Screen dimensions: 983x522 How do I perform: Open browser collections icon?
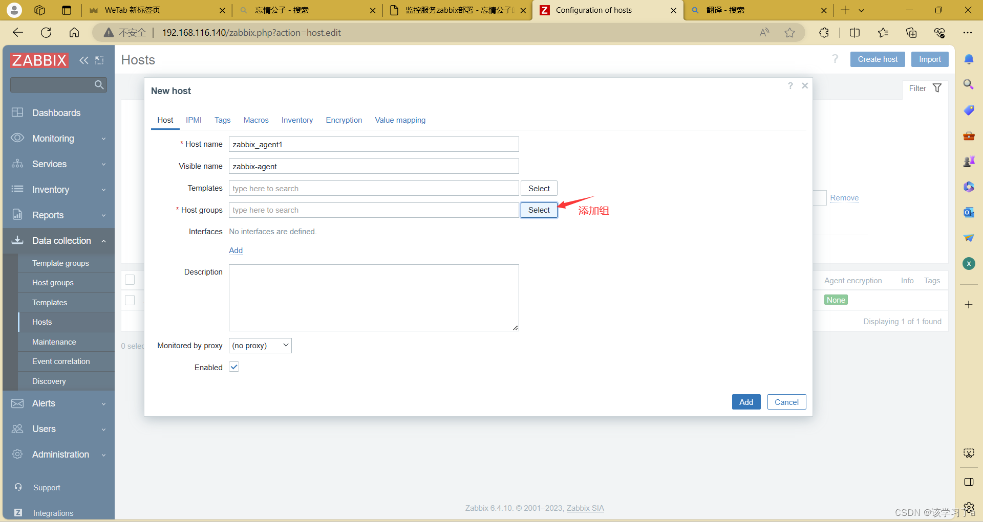(911, 33)
